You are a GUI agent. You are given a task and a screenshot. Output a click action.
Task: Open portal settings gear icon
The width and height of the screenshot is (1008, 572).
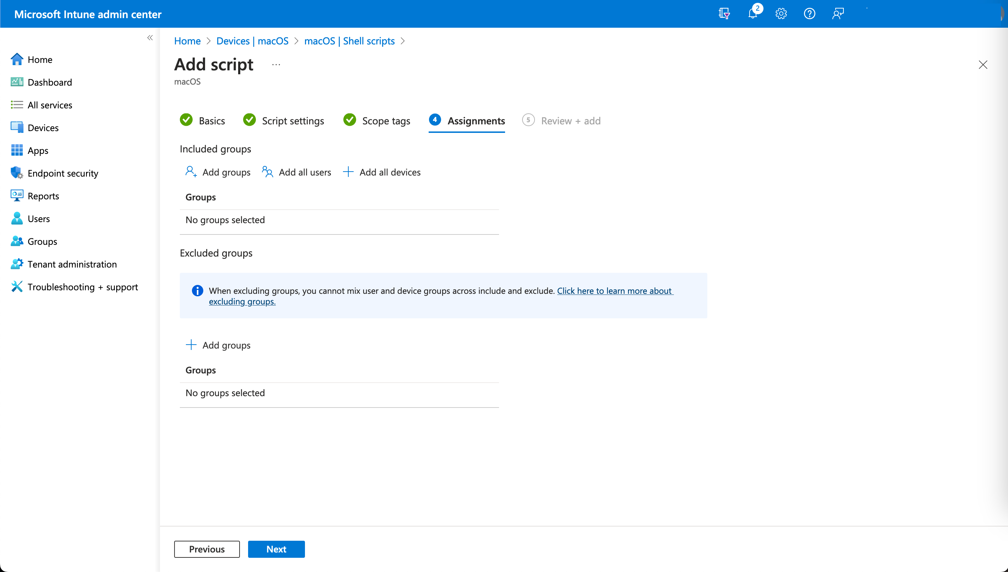(x=781, y=14)
